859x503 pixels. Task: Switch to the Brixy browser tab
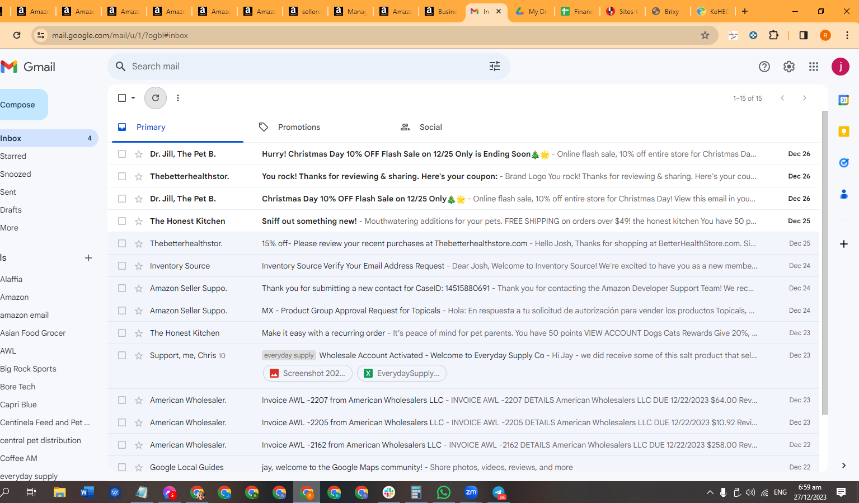[668, 11]
